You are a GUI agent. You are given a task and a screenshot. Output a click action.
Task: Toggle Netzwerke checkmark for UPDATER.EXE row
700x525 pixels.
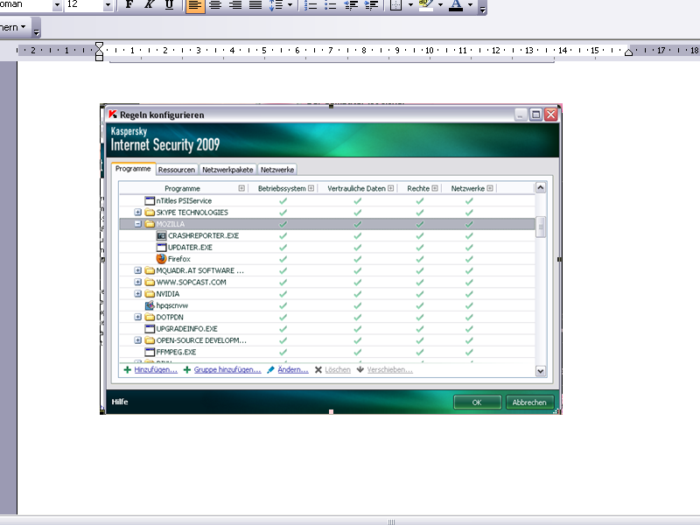click(x=469, y=248)
